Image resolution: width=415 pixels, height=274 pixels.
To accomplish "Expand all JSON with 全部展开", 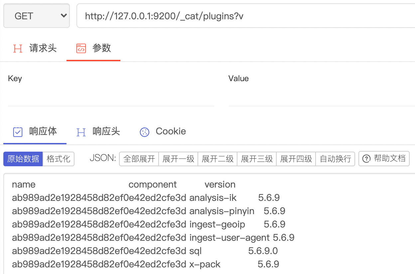I will pos(139,159).
